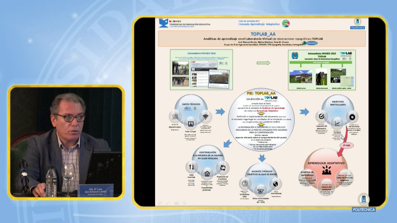Click the TOPLAB logo beside Validación de
Image resolution: width=397 pixels, height=223 pixels.
(271, 99)
